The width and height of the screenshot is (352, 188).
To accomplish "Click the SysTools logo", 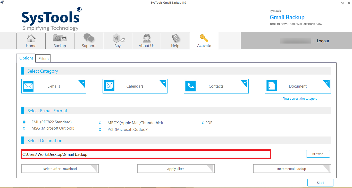I will [52, 19].
